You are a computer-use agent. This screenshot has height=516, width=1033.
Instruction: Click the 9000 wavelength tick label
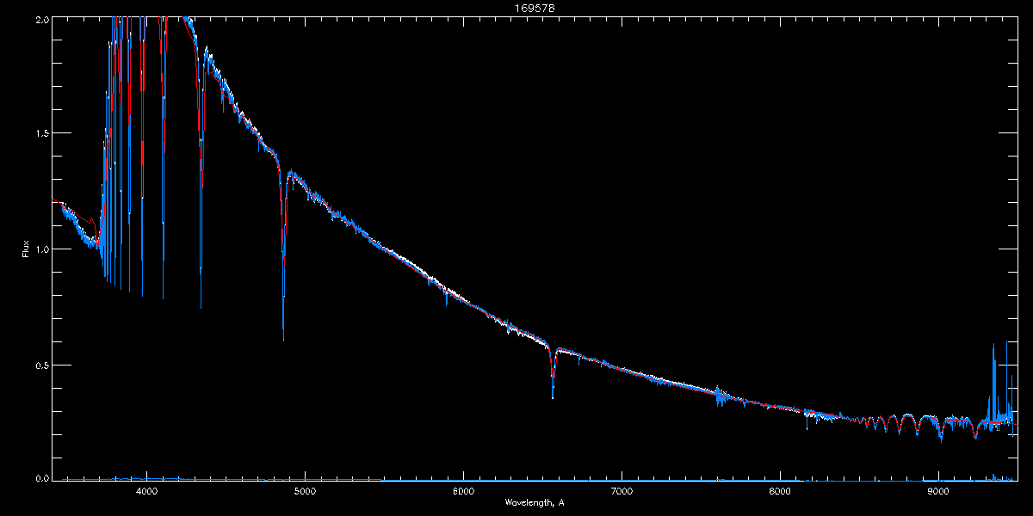938,491
